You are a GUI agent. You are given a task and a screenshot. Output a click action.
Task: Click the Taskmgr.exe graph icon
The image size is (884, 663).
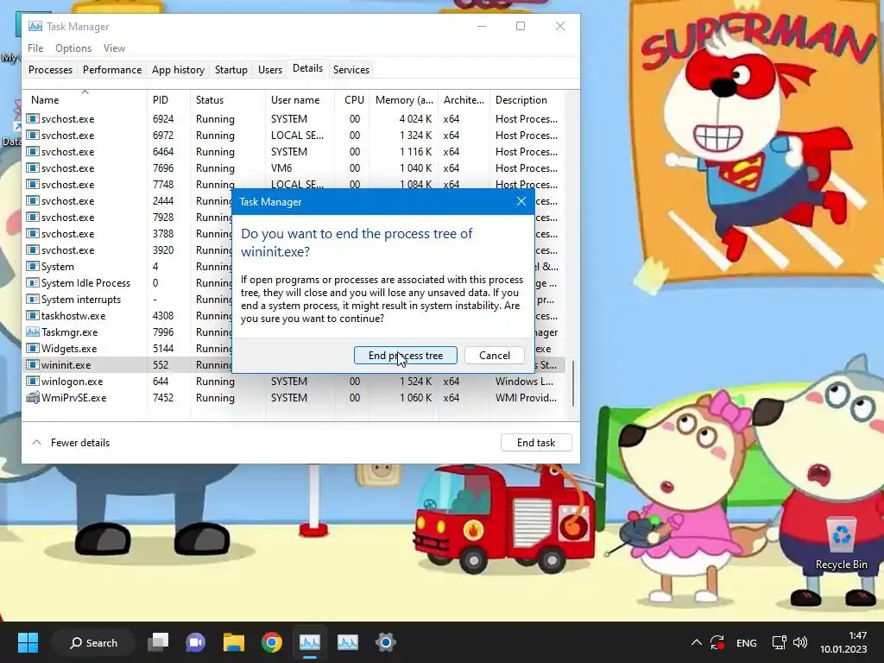[33, 331]
